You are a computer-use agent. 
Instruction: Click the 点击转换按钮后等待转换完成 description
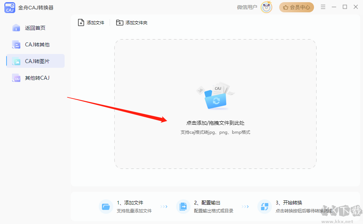pos(304,211)
